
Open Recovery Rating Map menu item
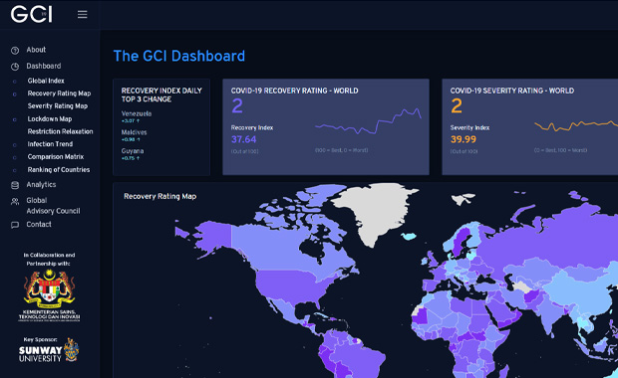pyautogui.click(x=59, y=94)
